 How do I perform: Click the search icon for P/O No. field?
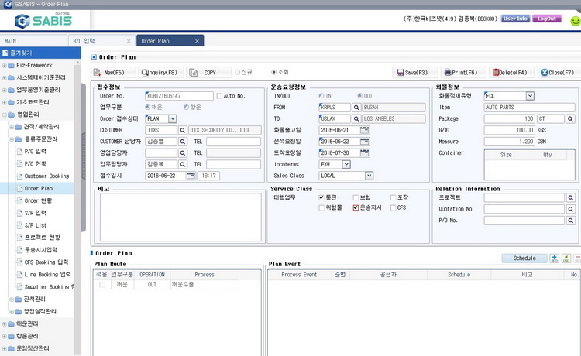(x=570, y=221)
